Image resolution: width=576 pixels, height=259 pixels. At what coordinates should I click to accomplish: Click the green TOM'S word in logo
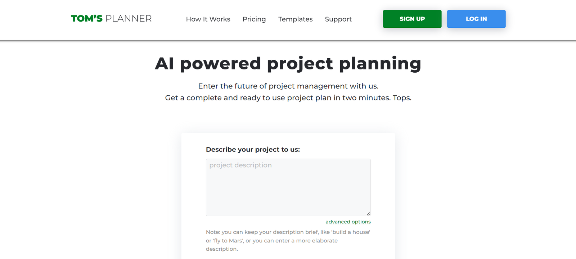tap(87, 19)
